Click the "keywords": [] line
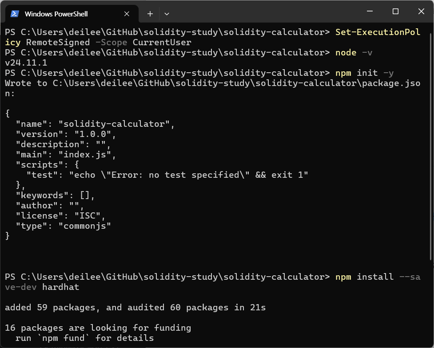Viewport: 434px width, 348px height. point(56,196)
